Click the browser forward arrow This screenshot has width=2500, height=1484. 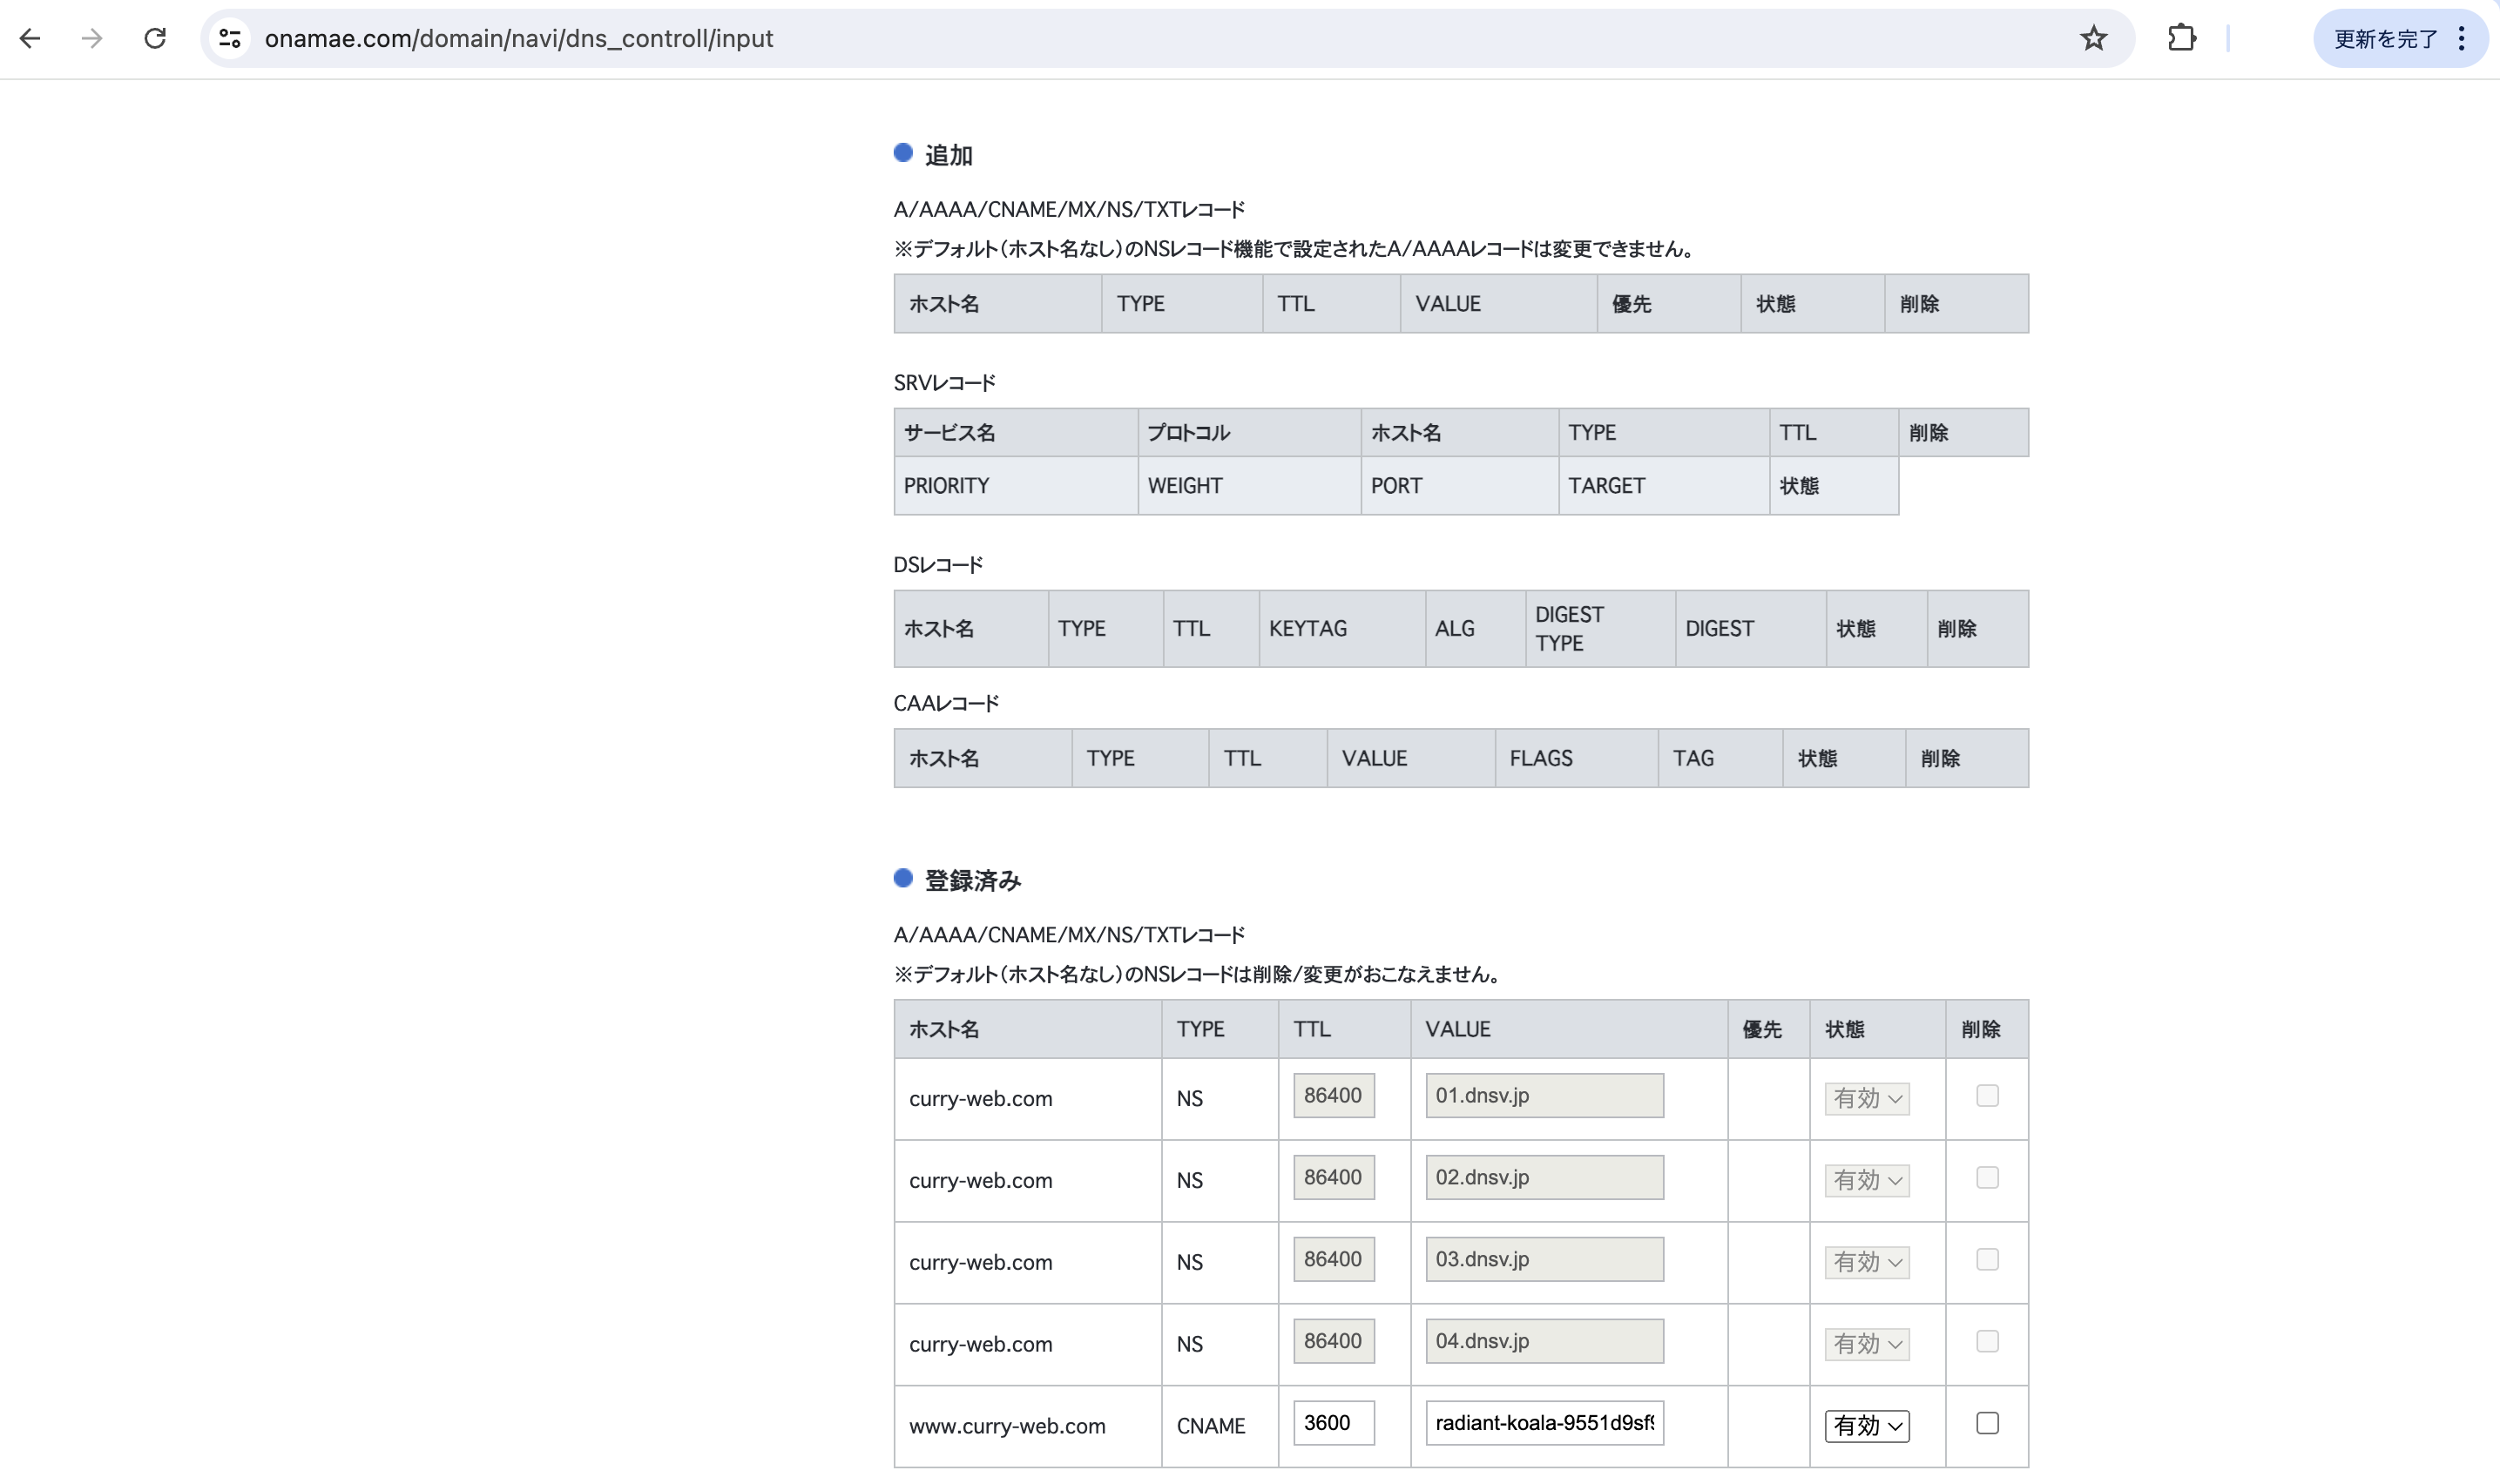[x=92, y=38]
